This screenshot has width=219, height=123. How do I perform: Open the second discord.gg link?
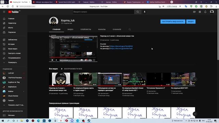[x=121, y=49]
